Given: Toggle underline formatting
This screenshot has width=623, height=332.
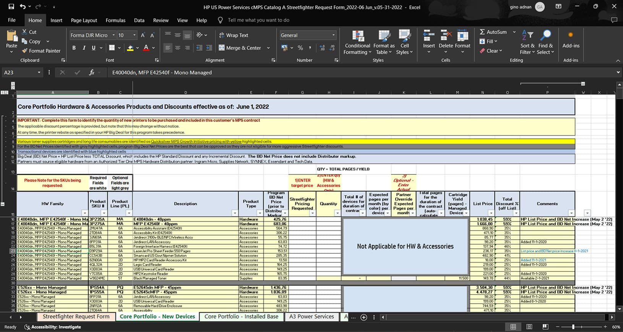Looking at the screenshot, I should [94, 48].
